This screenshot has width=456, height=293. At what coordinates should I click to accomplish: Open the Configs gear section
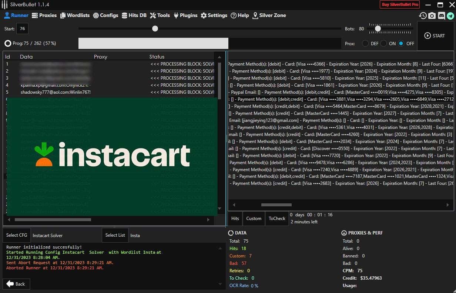click(105, 15)
